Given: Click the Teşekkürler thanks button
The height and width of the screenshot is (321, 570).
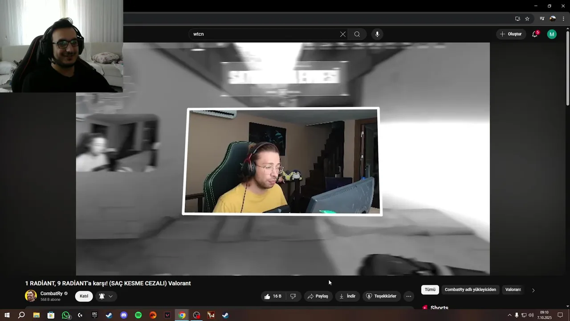Looking at the screenshot, I should pos(381,296).
